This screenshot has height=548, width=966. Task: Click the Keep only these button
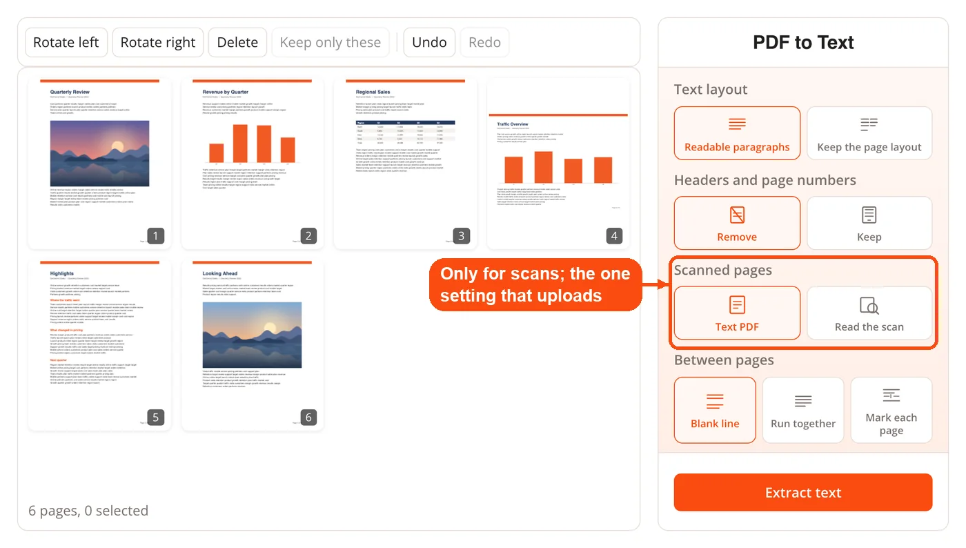(331, 42)
